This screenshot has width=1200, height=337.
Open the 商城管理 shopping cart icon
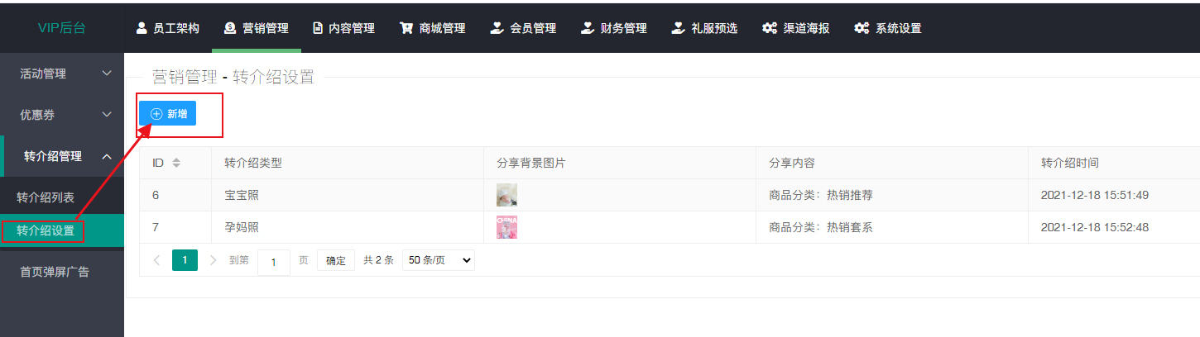tap(406, 28)
